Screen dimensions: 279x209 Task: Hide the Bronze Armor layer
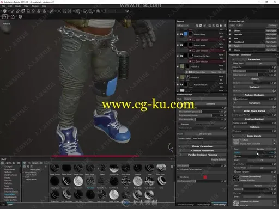178,45
